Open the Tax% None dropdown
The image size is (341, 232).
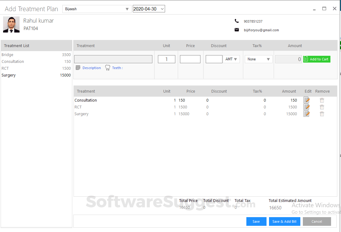(x=258, y=59)
